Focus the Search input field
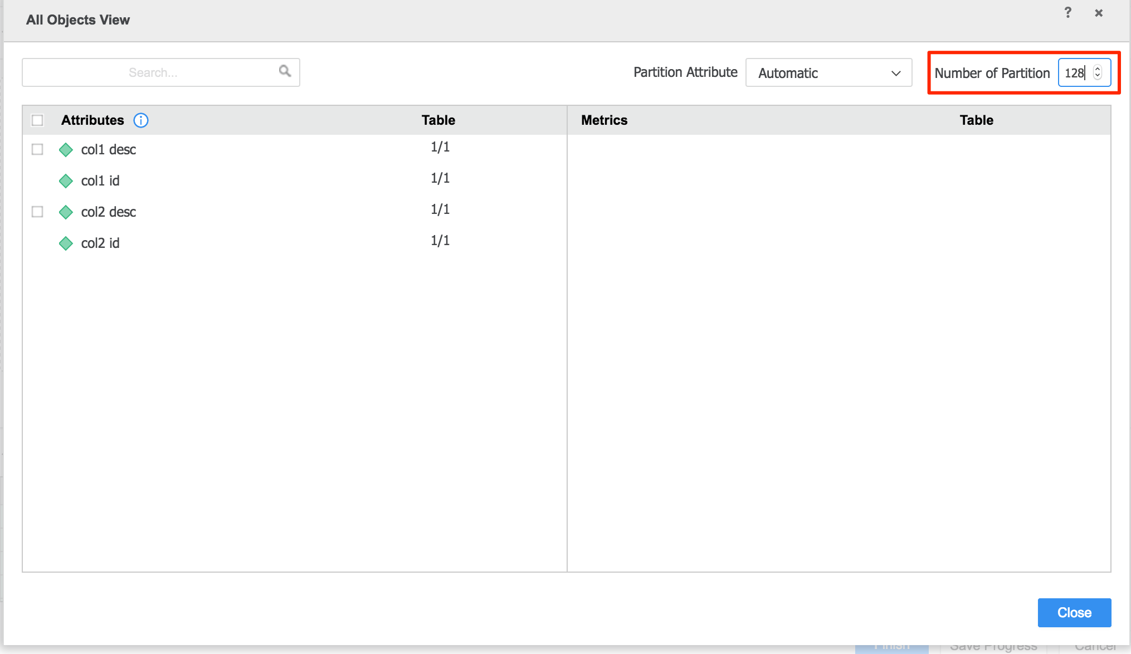 [161, 72]
